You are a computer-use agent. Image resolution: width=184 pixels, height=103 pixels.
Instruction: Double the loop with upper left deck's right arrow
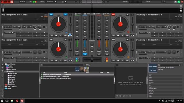tap(11, 27)
